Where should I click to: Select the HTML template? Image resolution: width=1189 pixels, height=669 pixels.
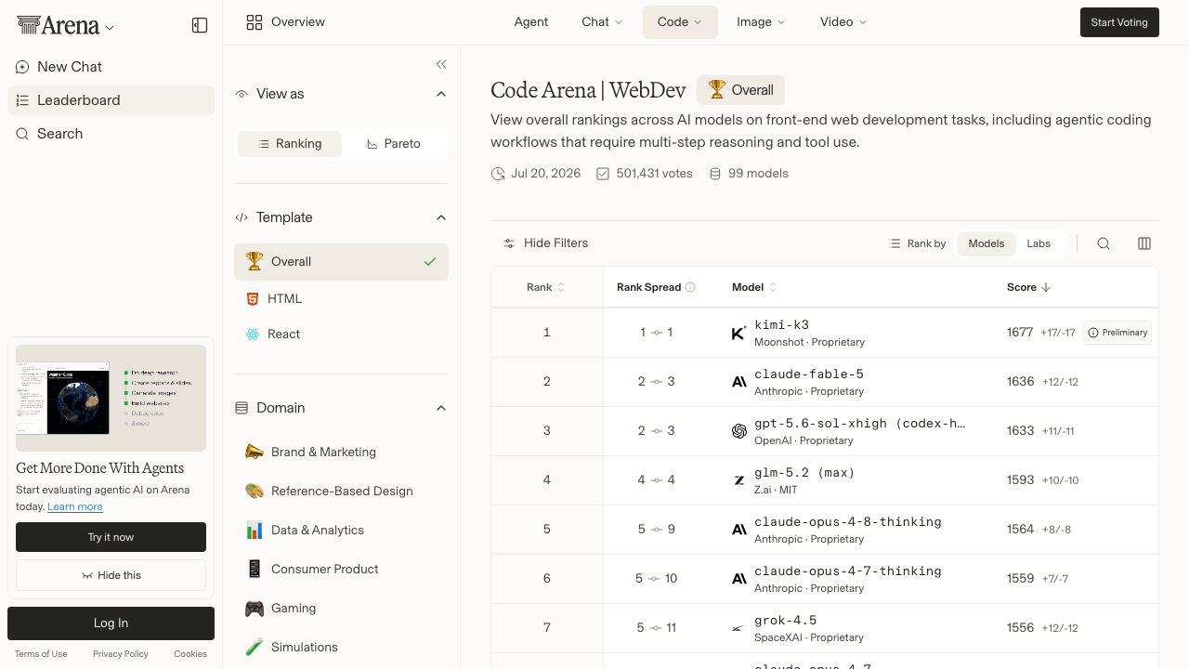341,298
